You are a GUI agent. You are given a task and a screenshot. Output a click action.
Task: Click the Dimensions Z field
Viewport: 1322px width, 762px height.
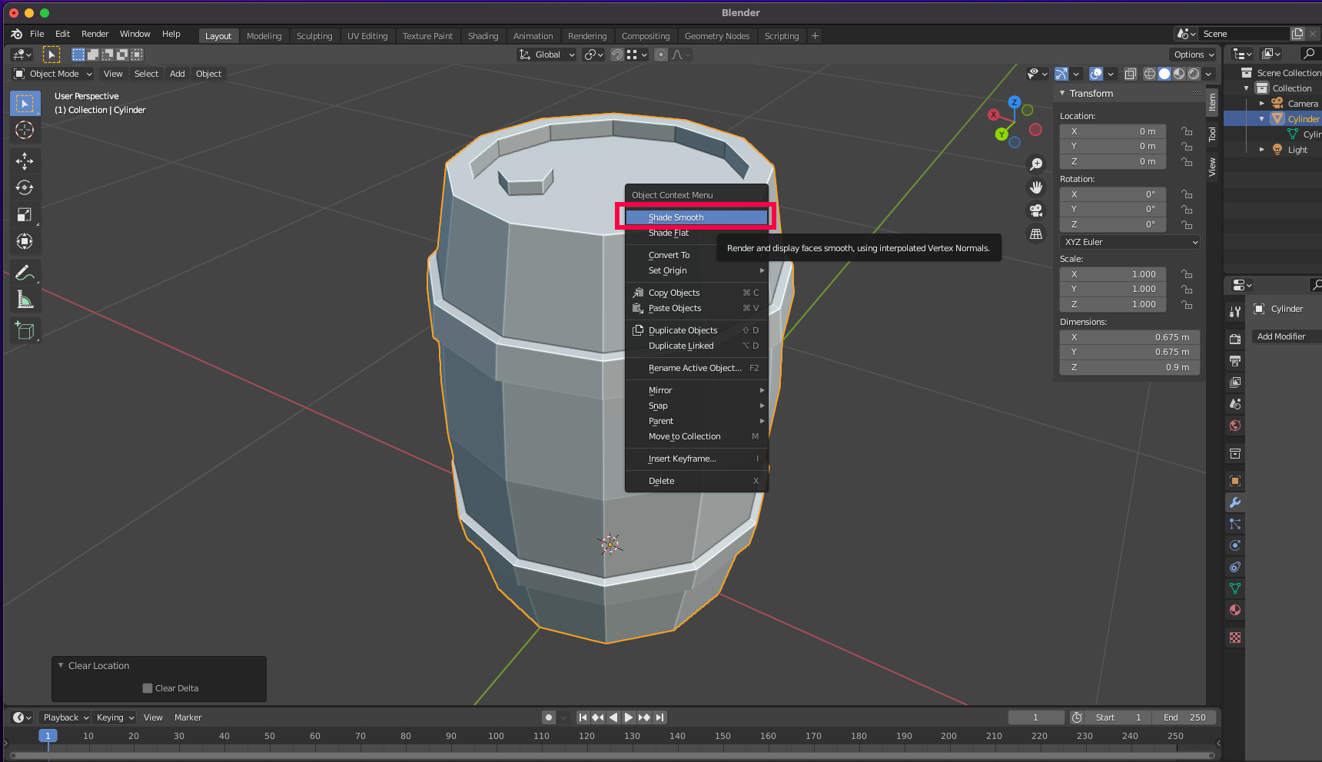[x=1130, y=367]
